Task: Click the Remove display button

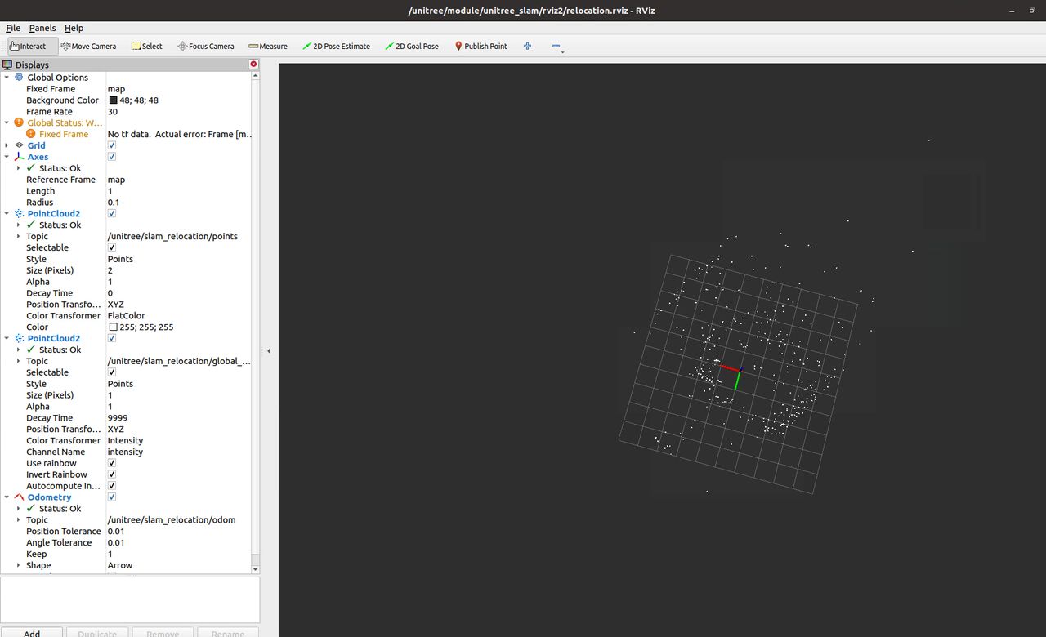Action: click(163, 633)
